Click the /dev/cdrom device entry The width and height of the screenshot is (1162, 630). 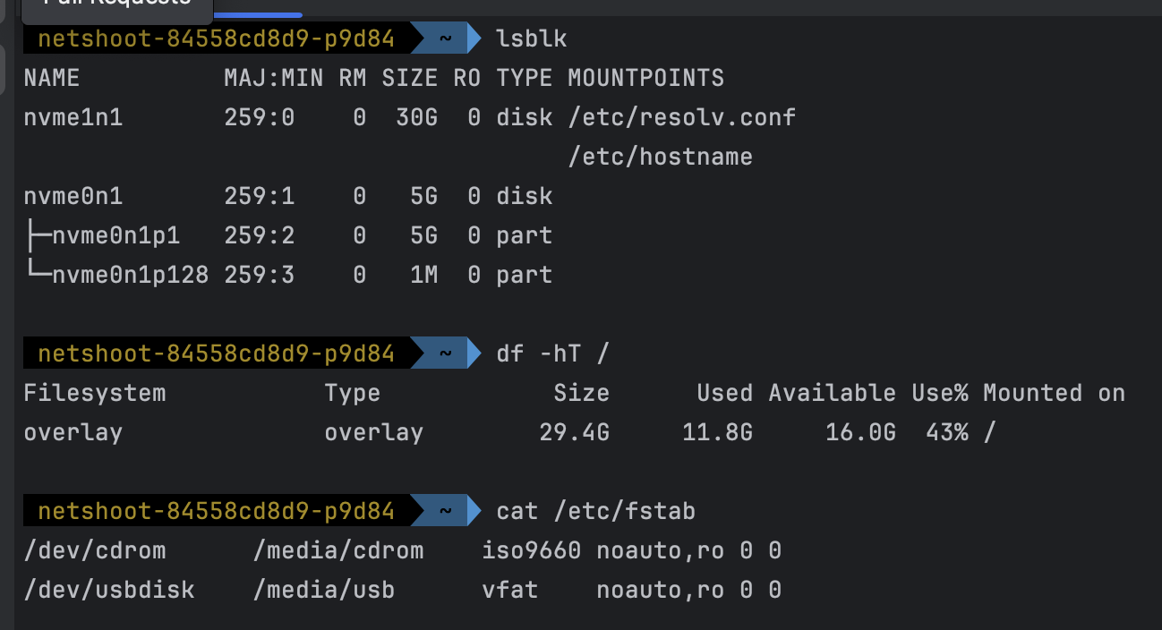(x=94, y=550)
